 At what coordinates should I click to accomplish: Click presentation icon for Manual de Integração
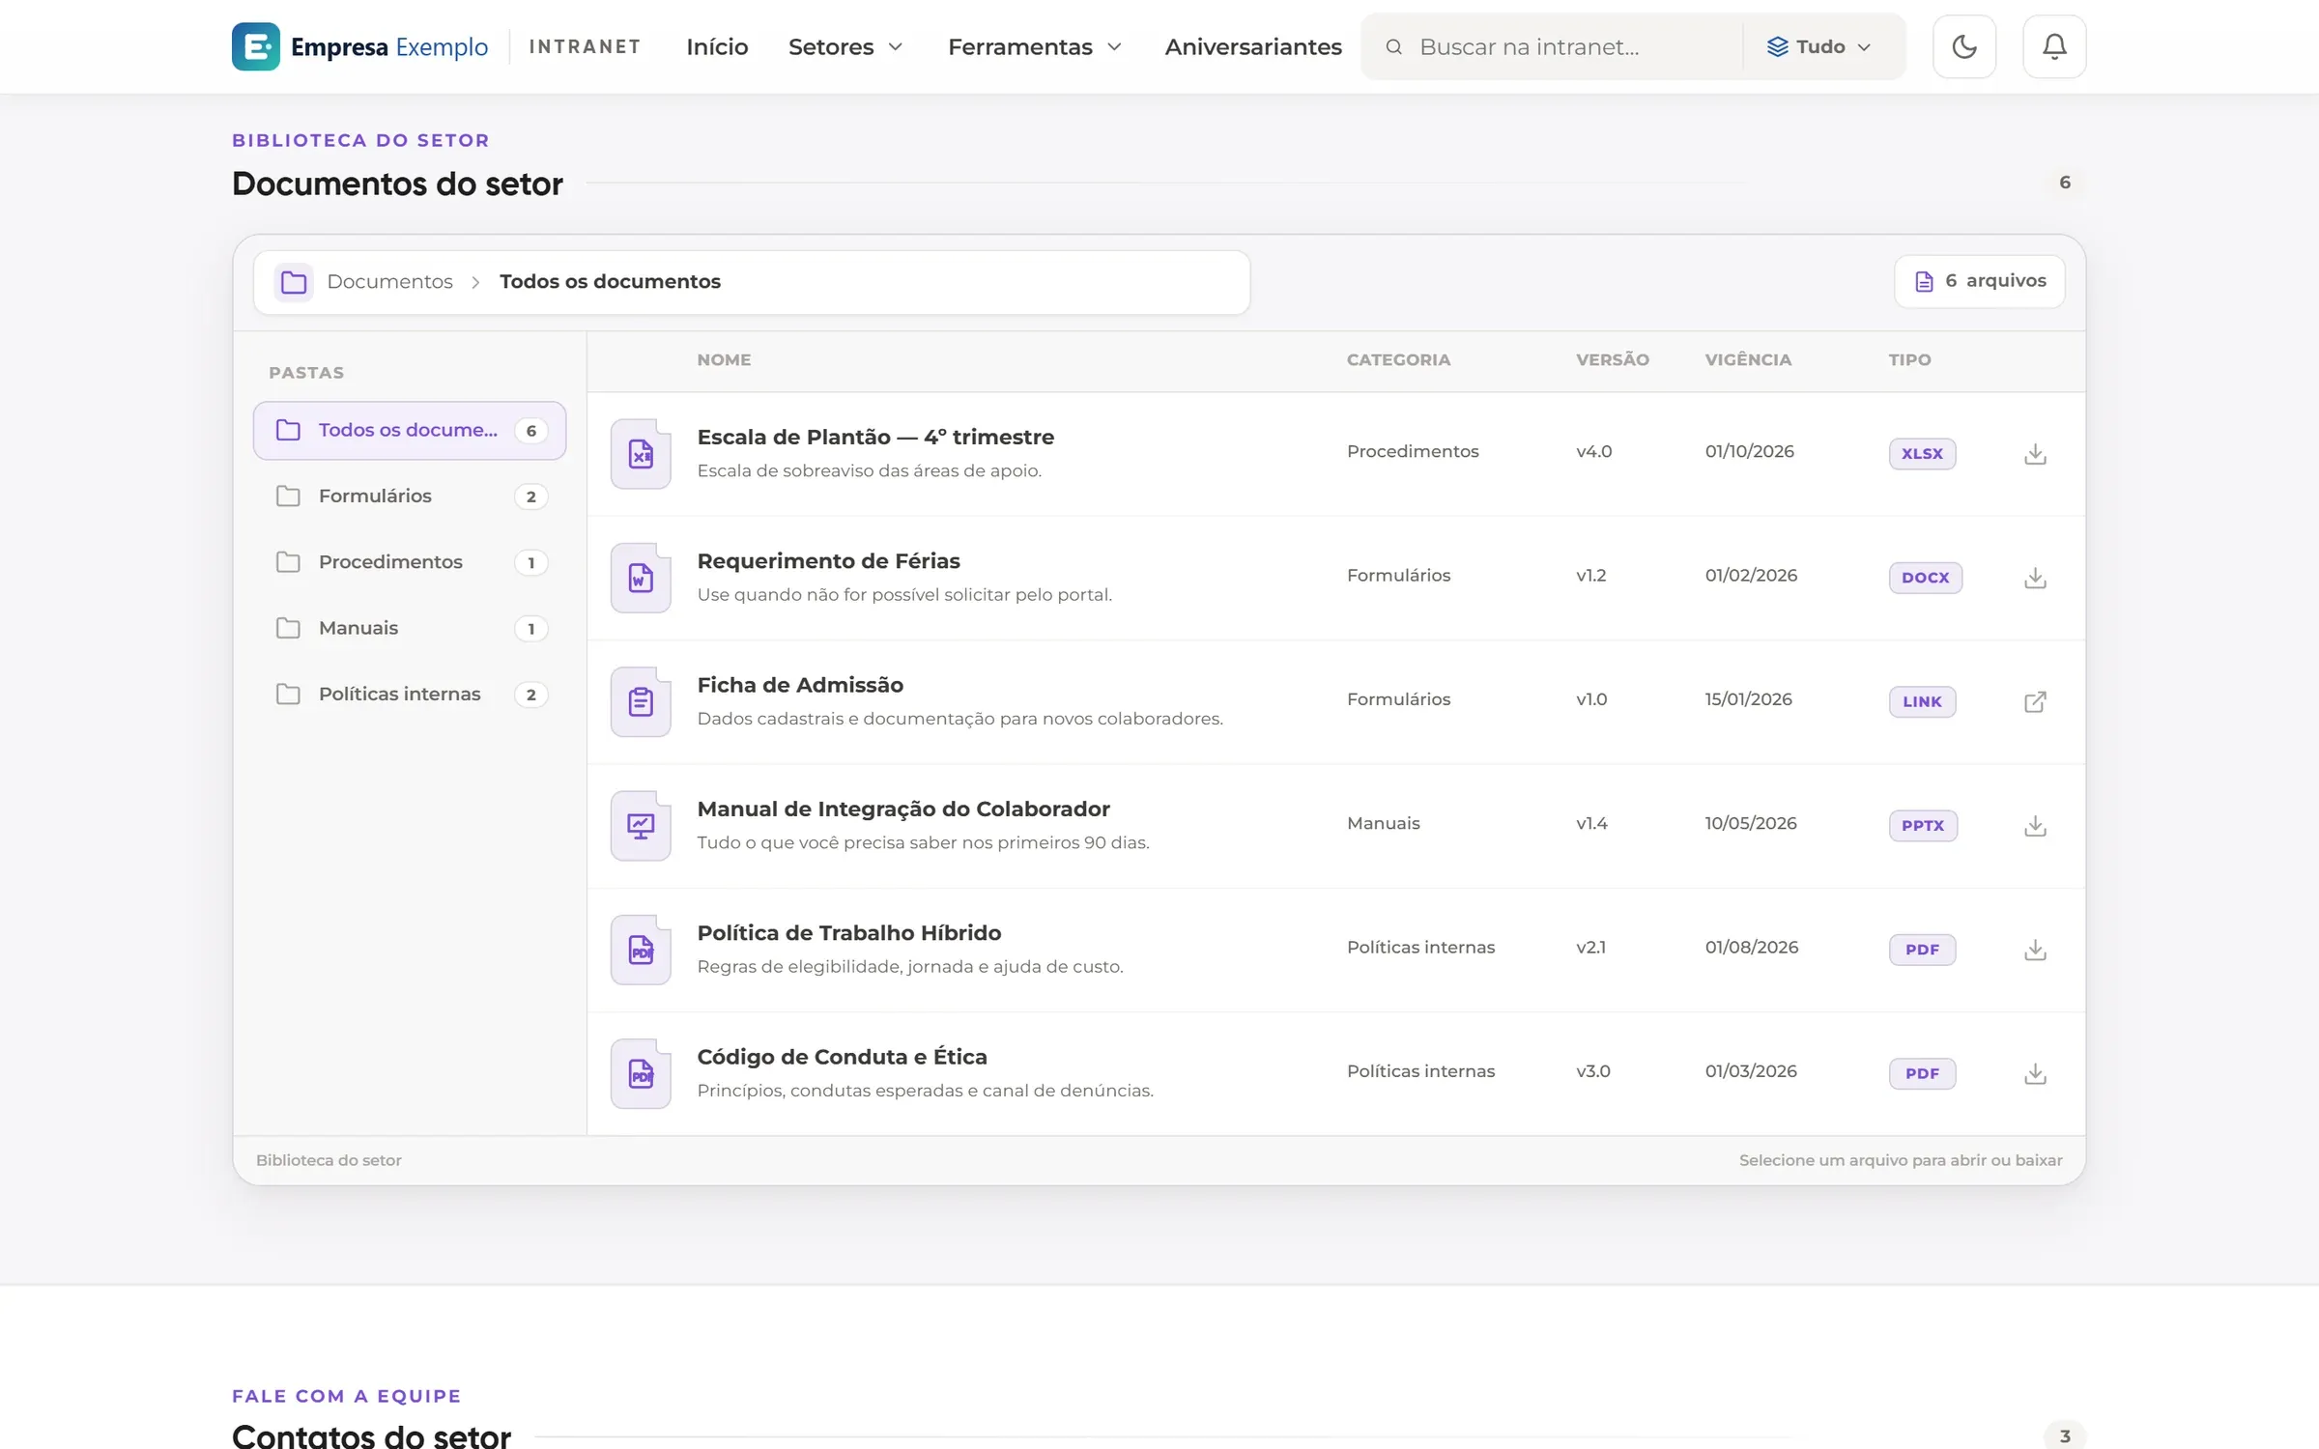pyautogui.click(x=641, y=826)
